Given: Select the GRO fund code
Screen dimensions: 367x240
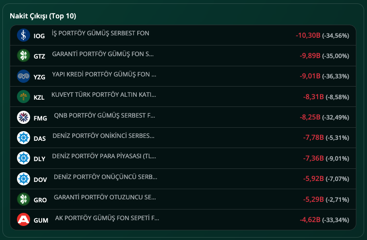Looking at the screenshot, I should click(40, 200).
